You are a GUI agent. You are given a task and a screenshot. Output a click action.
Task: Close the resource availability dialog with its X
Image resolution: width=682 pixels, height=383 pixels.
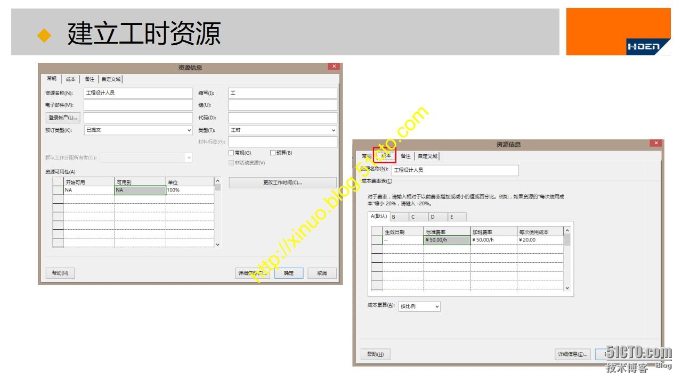tap(334, 66)
